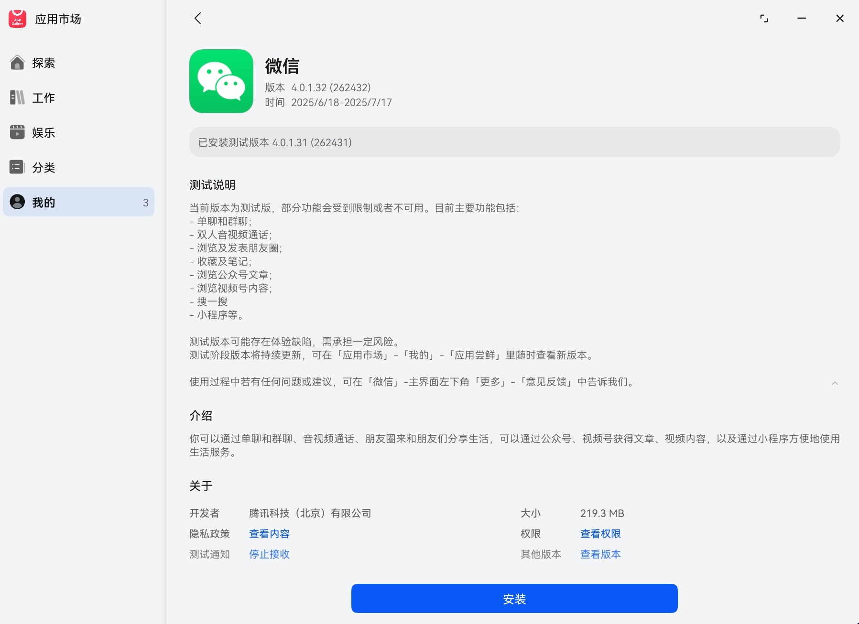Viewport: 859px width, 624px height.
Task: Install WeChat with 安装 button
Action: pyautogui.click(x=514, y=598)
